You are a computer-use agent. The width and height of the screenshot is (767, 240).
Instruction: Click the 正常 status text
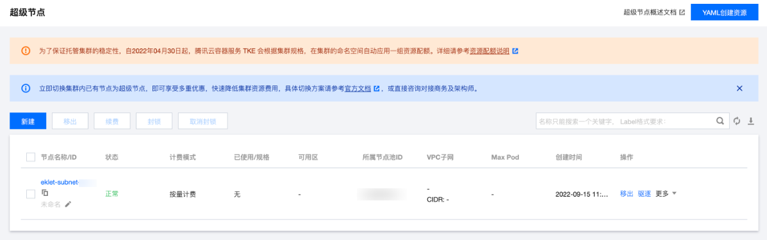point(111,194)
